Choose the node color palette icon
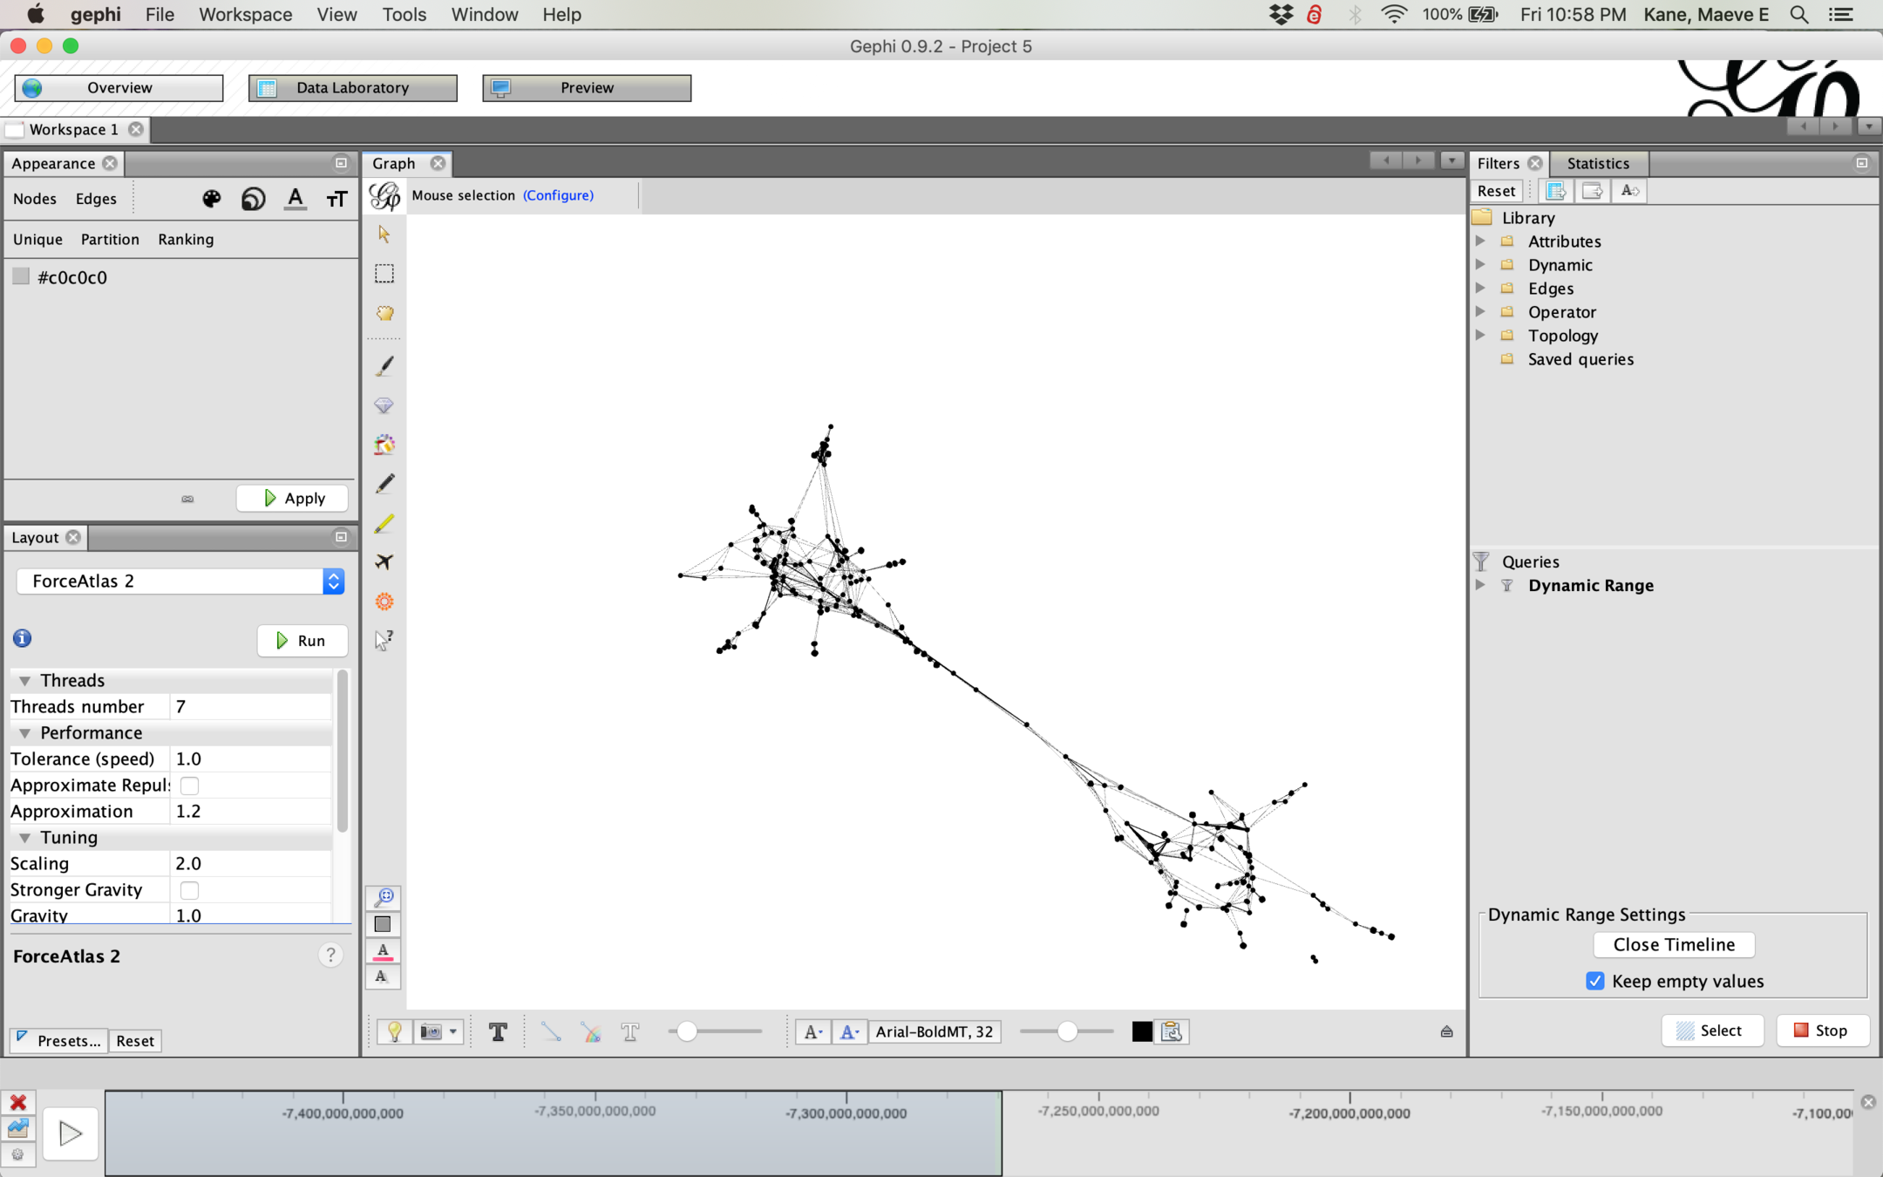The image size is (1883, 1177). pyautogui.click(x=212, y=199)
